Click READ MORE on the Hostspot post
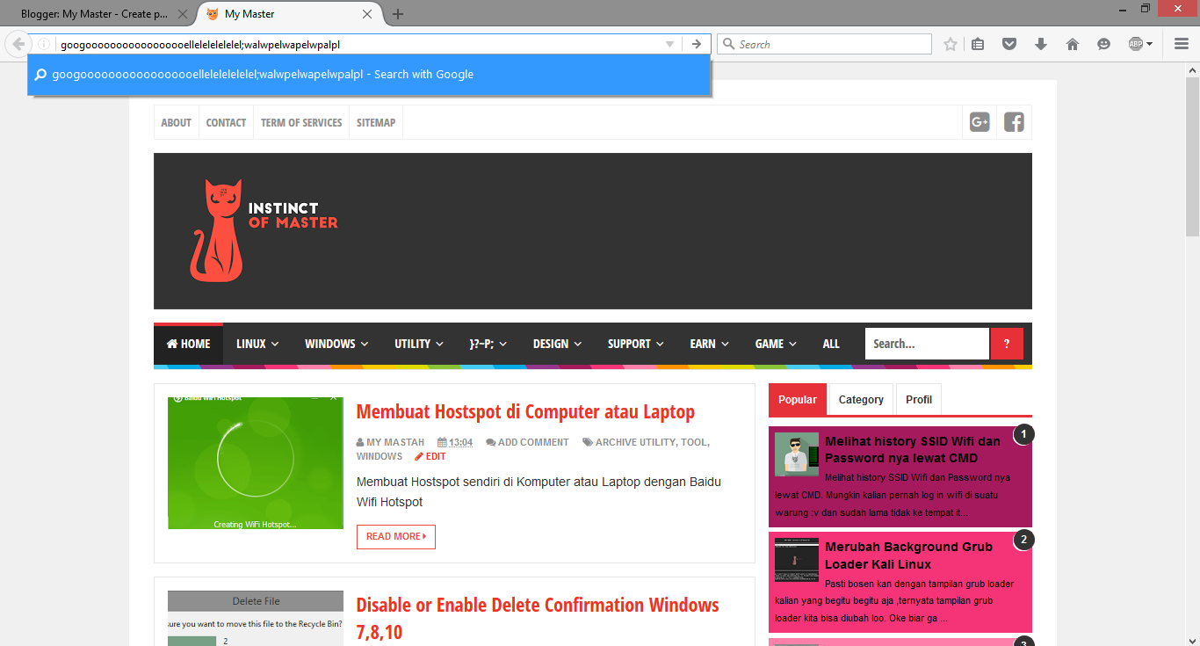Screen dimensions: 1200x646 point(396,536)
